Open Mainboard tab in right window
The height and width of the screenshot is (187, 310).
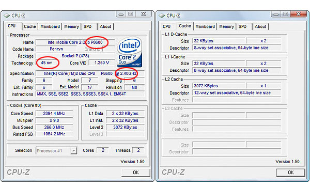[205, 26]
